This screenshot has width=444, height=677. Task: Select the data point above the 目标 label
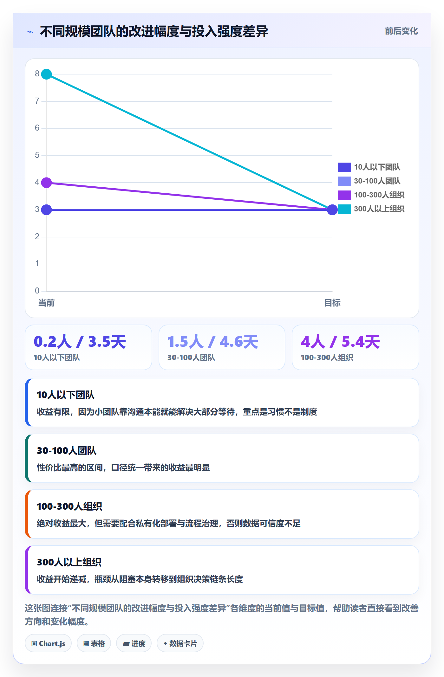(x=332, y=210)
